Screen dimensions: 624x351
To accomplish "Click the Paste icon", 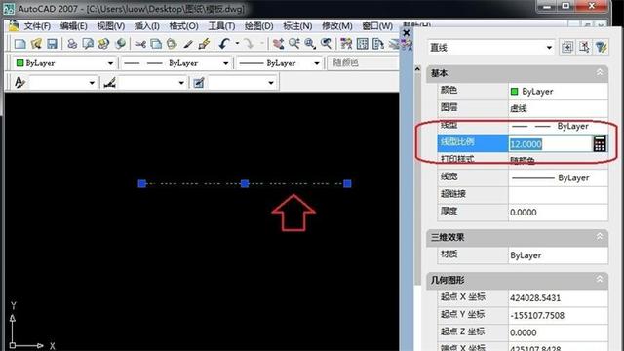I will [172, 43].
